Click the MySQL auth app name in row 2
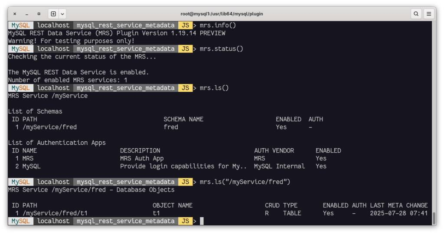Image resolution: width=444 pixels, height=234 pixels. tap(31, 166)
